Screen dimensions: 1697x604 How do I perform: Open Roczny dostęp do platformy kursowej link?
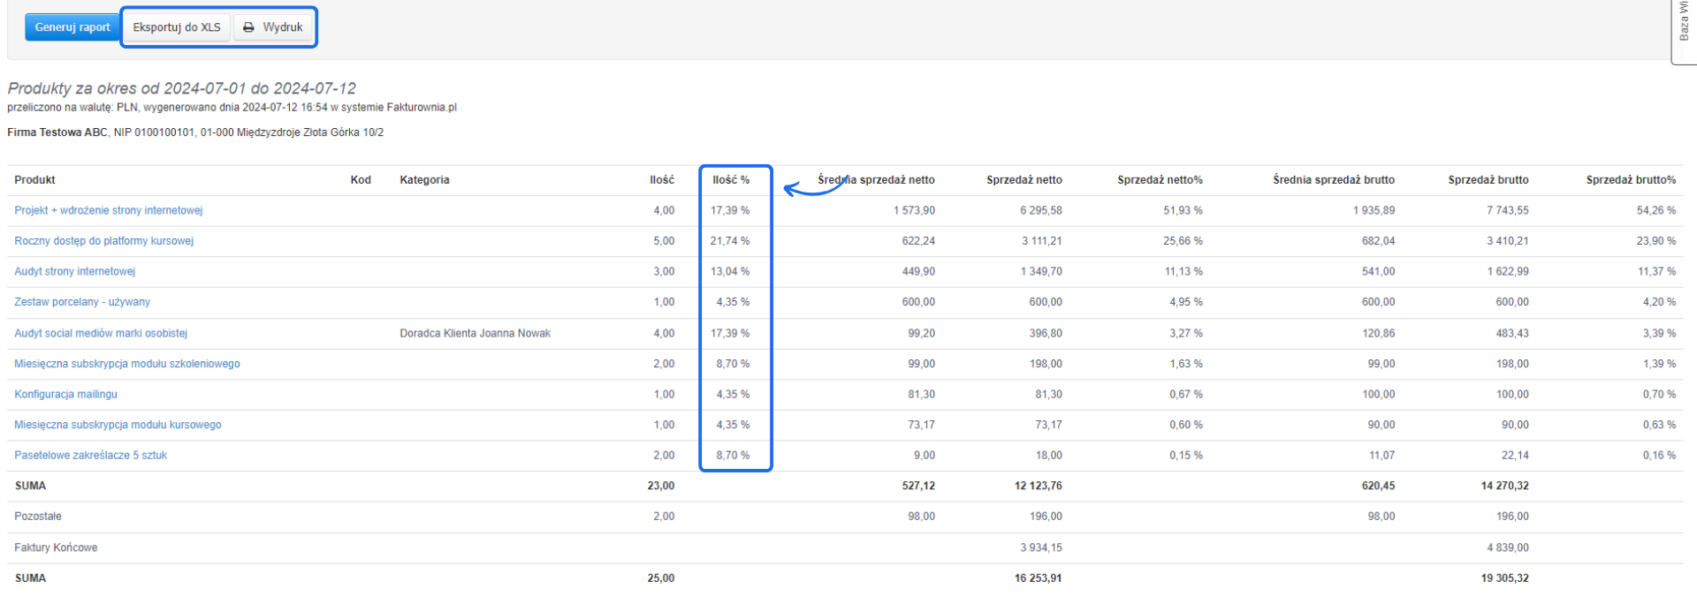[103, 241]
